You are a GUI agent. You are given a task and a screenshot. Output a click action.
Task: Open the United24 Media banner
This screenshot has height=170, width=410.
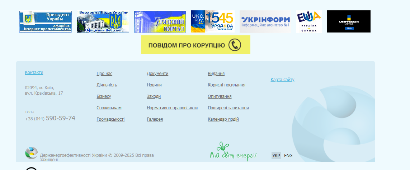(x=349, y=22)
